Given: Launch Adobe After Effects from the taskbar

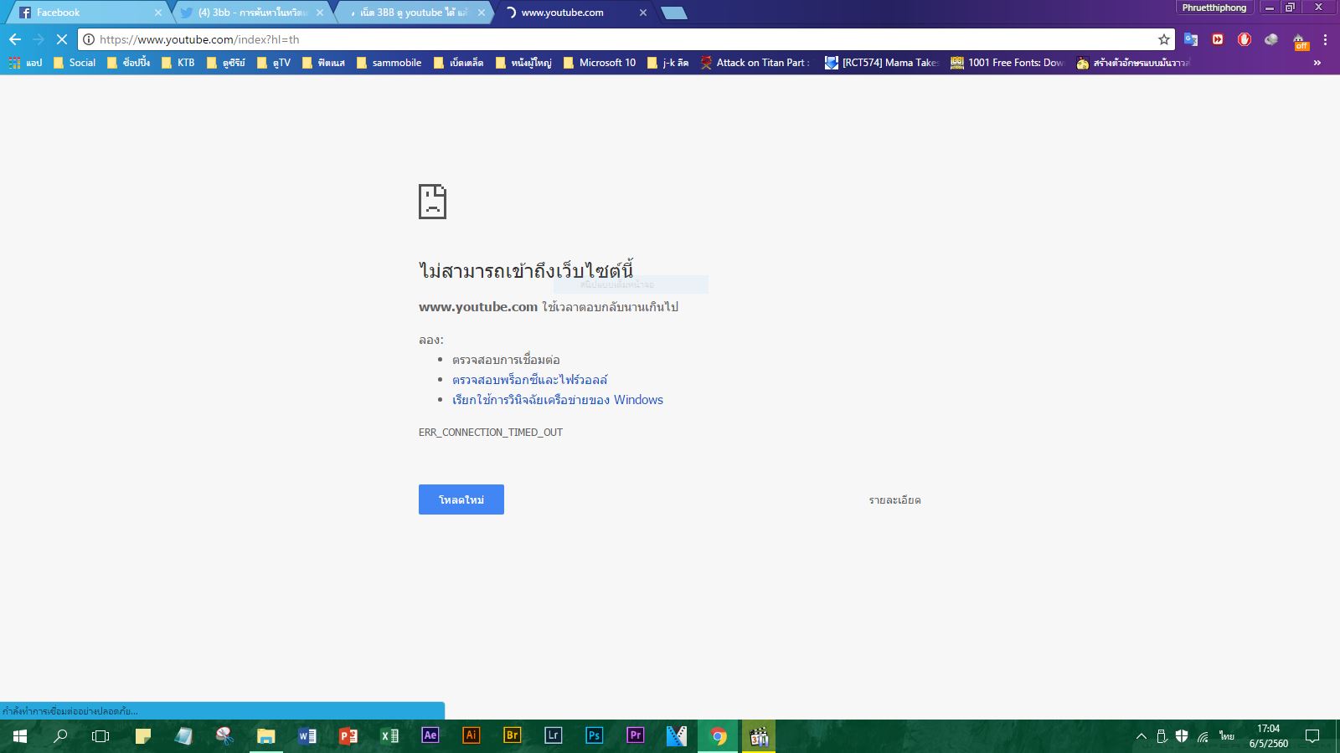Looking at the screenshot, I should point(430,735).
